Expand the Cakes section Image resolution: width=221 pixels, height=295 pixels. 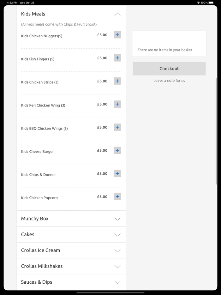(x=117, y=235)
